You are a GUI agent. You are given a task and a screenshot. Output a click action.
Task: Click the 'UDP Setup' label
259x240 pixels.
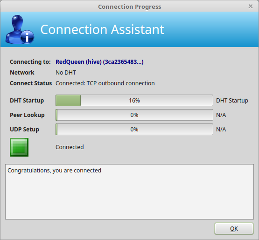click(24, 130)
